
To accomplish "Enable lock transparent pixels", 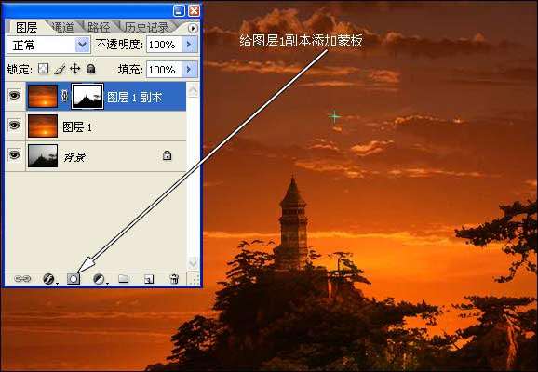I will tap(43, 69).
